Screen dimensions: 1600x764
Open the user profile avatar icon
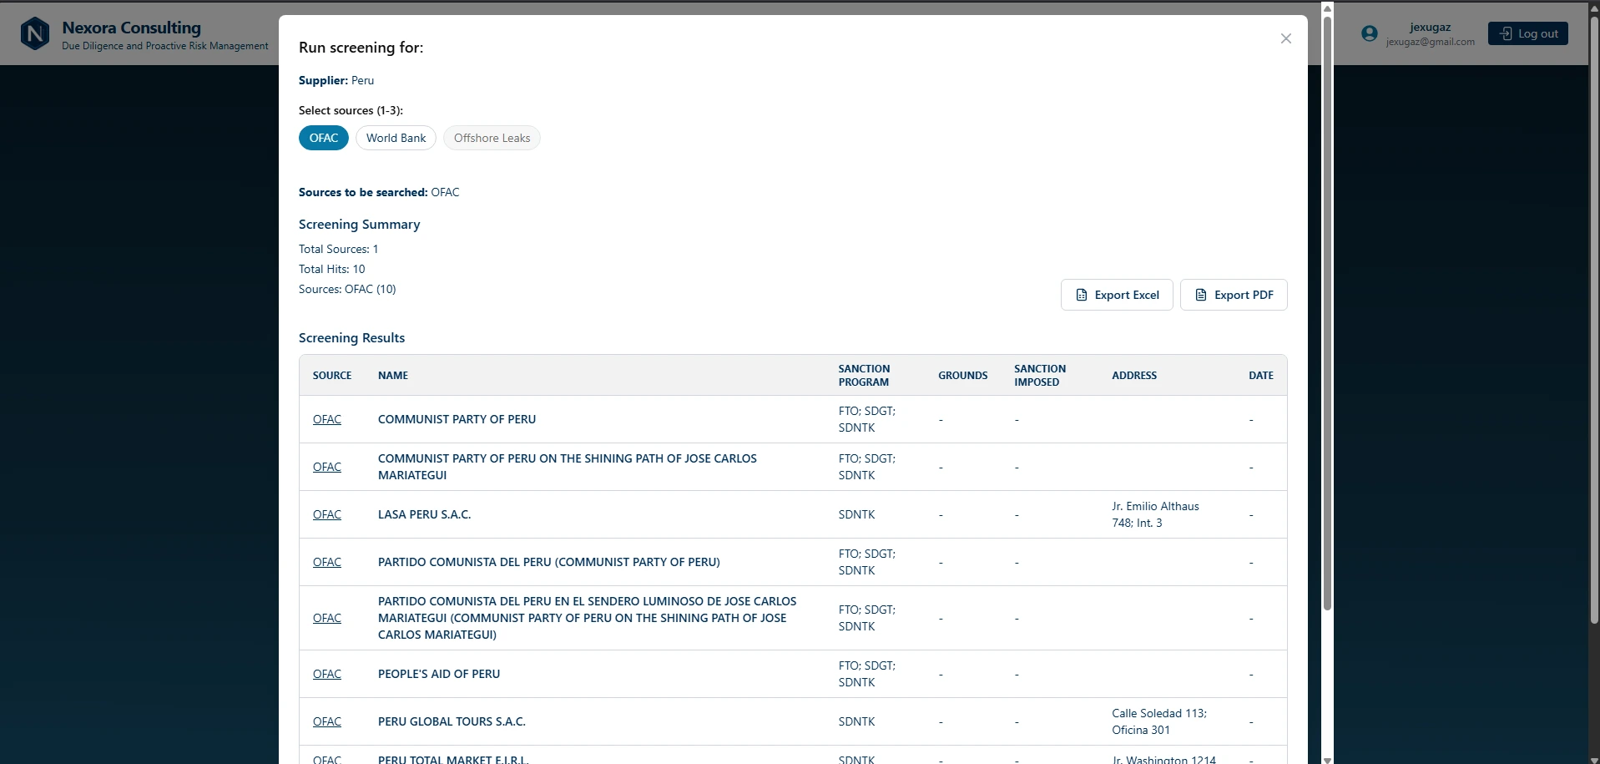[1369, 33]
